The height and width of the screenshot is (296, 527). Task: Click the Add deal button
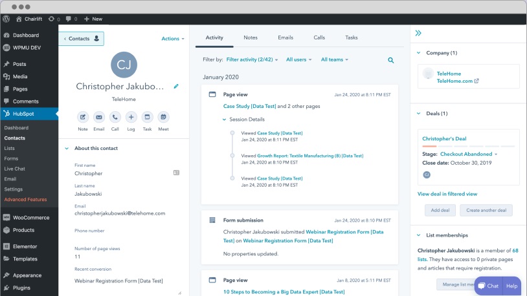tap(440, 211)
